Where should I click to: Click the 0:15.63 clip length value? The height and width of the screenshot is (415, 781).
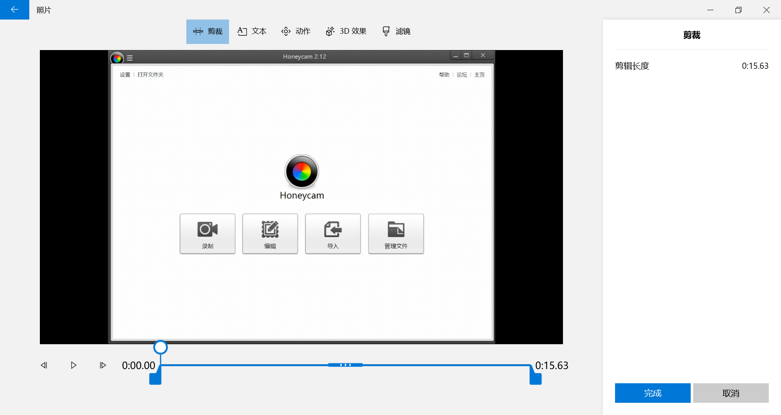(755, 66)
